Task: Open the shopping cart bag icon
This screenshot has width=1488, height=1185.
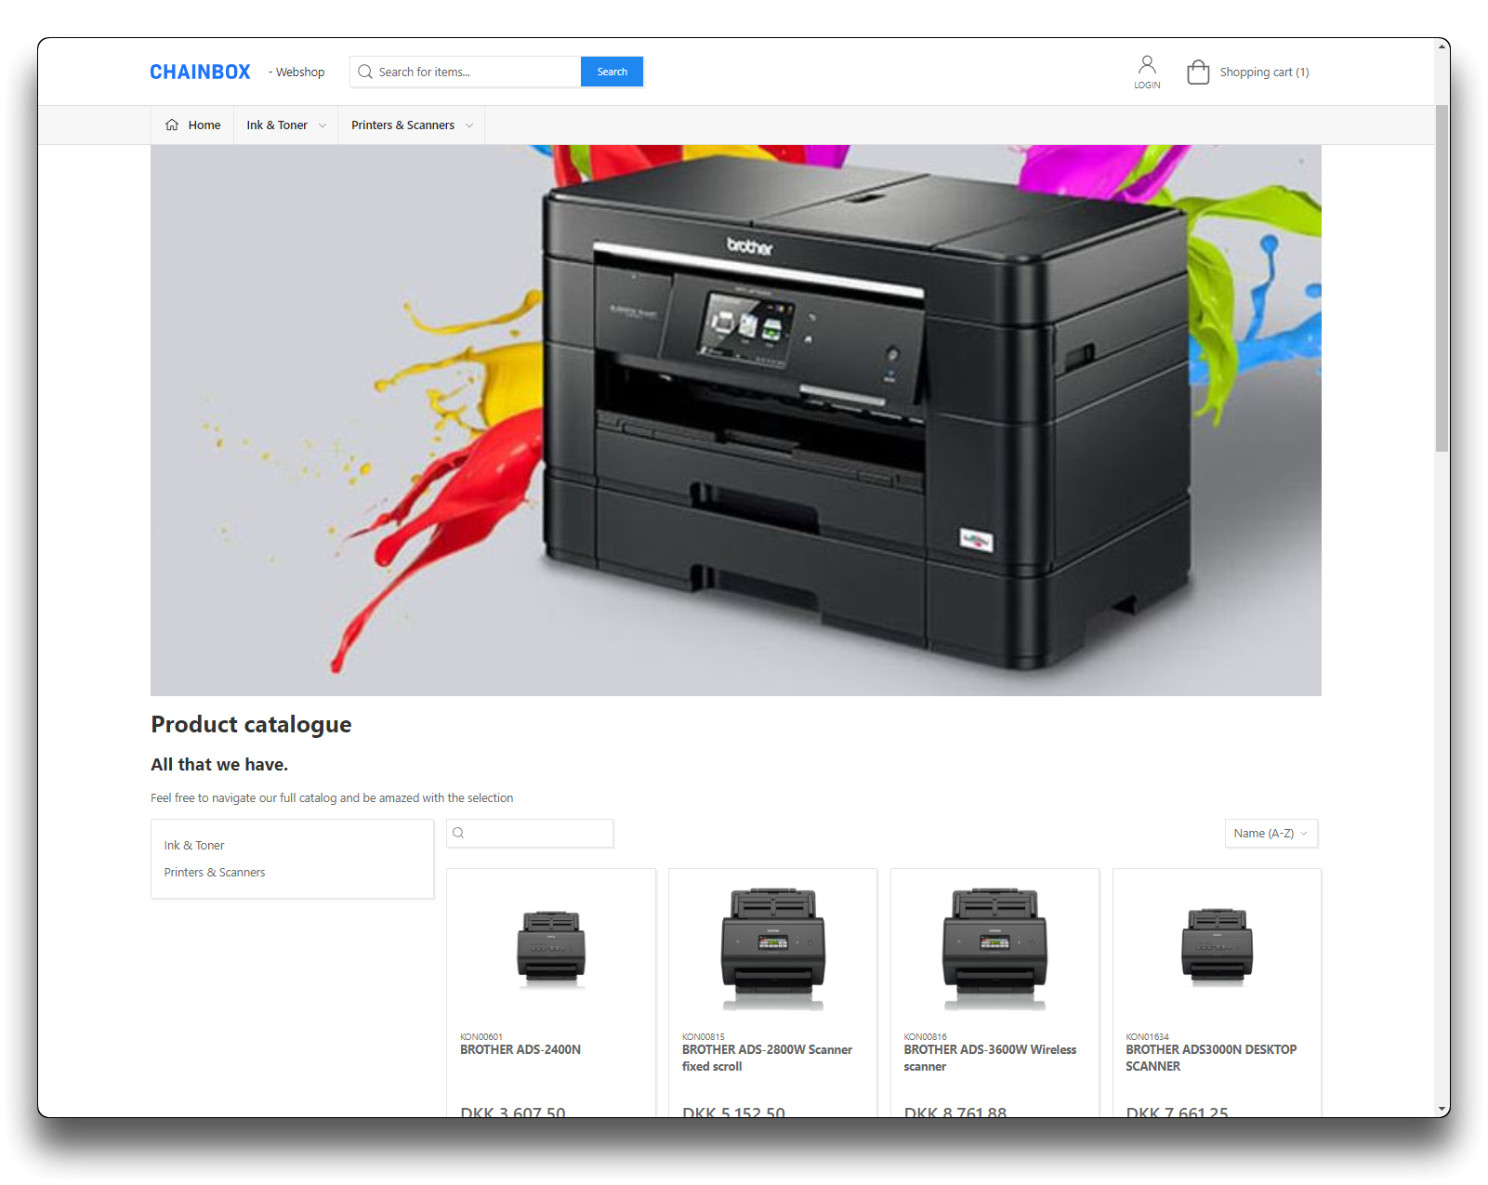Action: pyautogui.click(x=1198, y=72)
